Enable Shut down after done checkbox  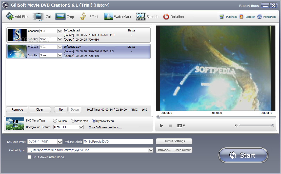pos(29,157)
